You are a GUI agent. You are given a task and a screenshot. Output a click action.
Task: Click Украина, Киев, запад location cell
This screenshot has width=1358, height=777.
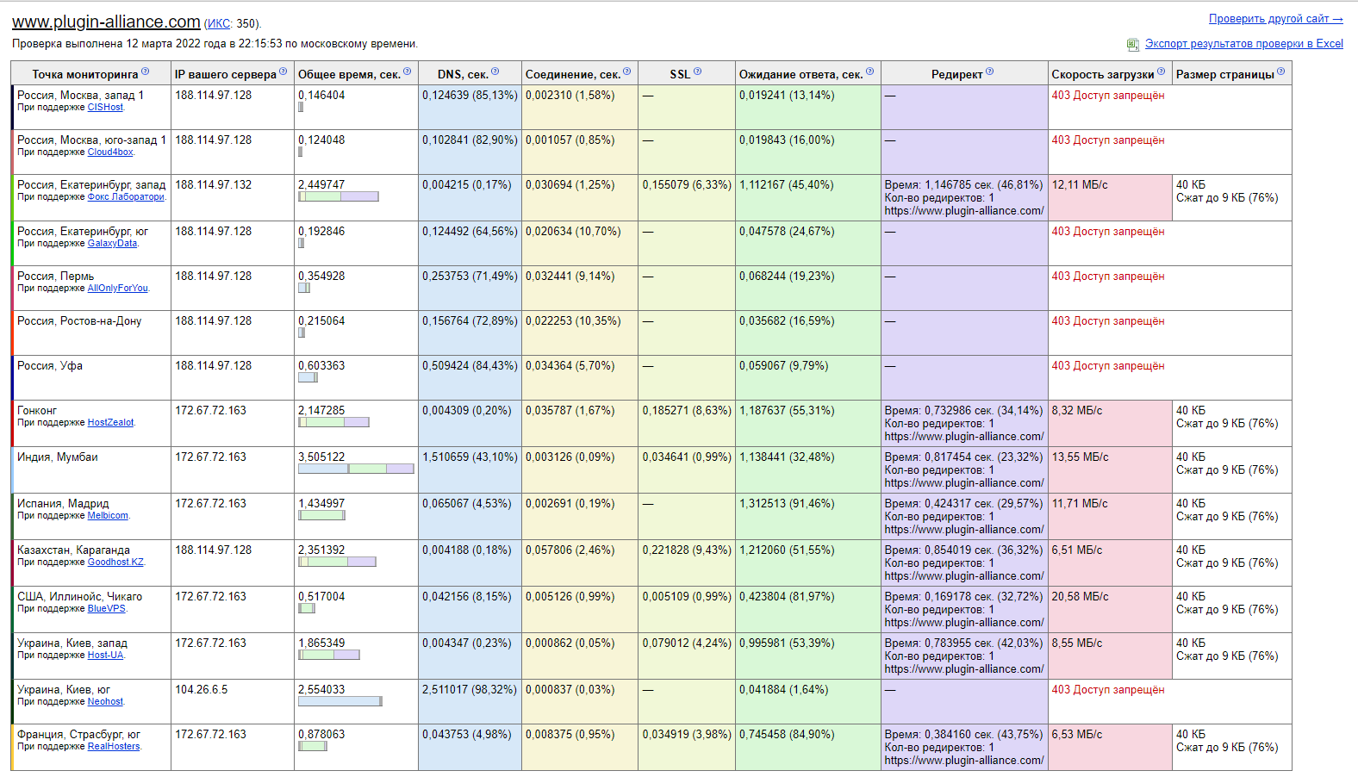click(92, 656)
